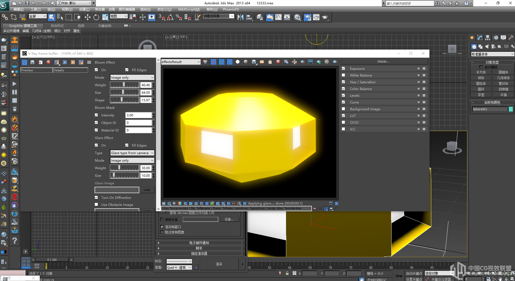Open Select by Name list icon
Screen dimensions: 515x281
[60, 17]
